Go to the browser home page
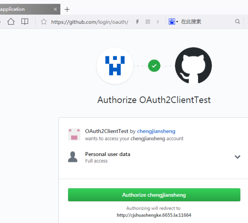Viewport: 248px width, 223px height. pos(11,21)
